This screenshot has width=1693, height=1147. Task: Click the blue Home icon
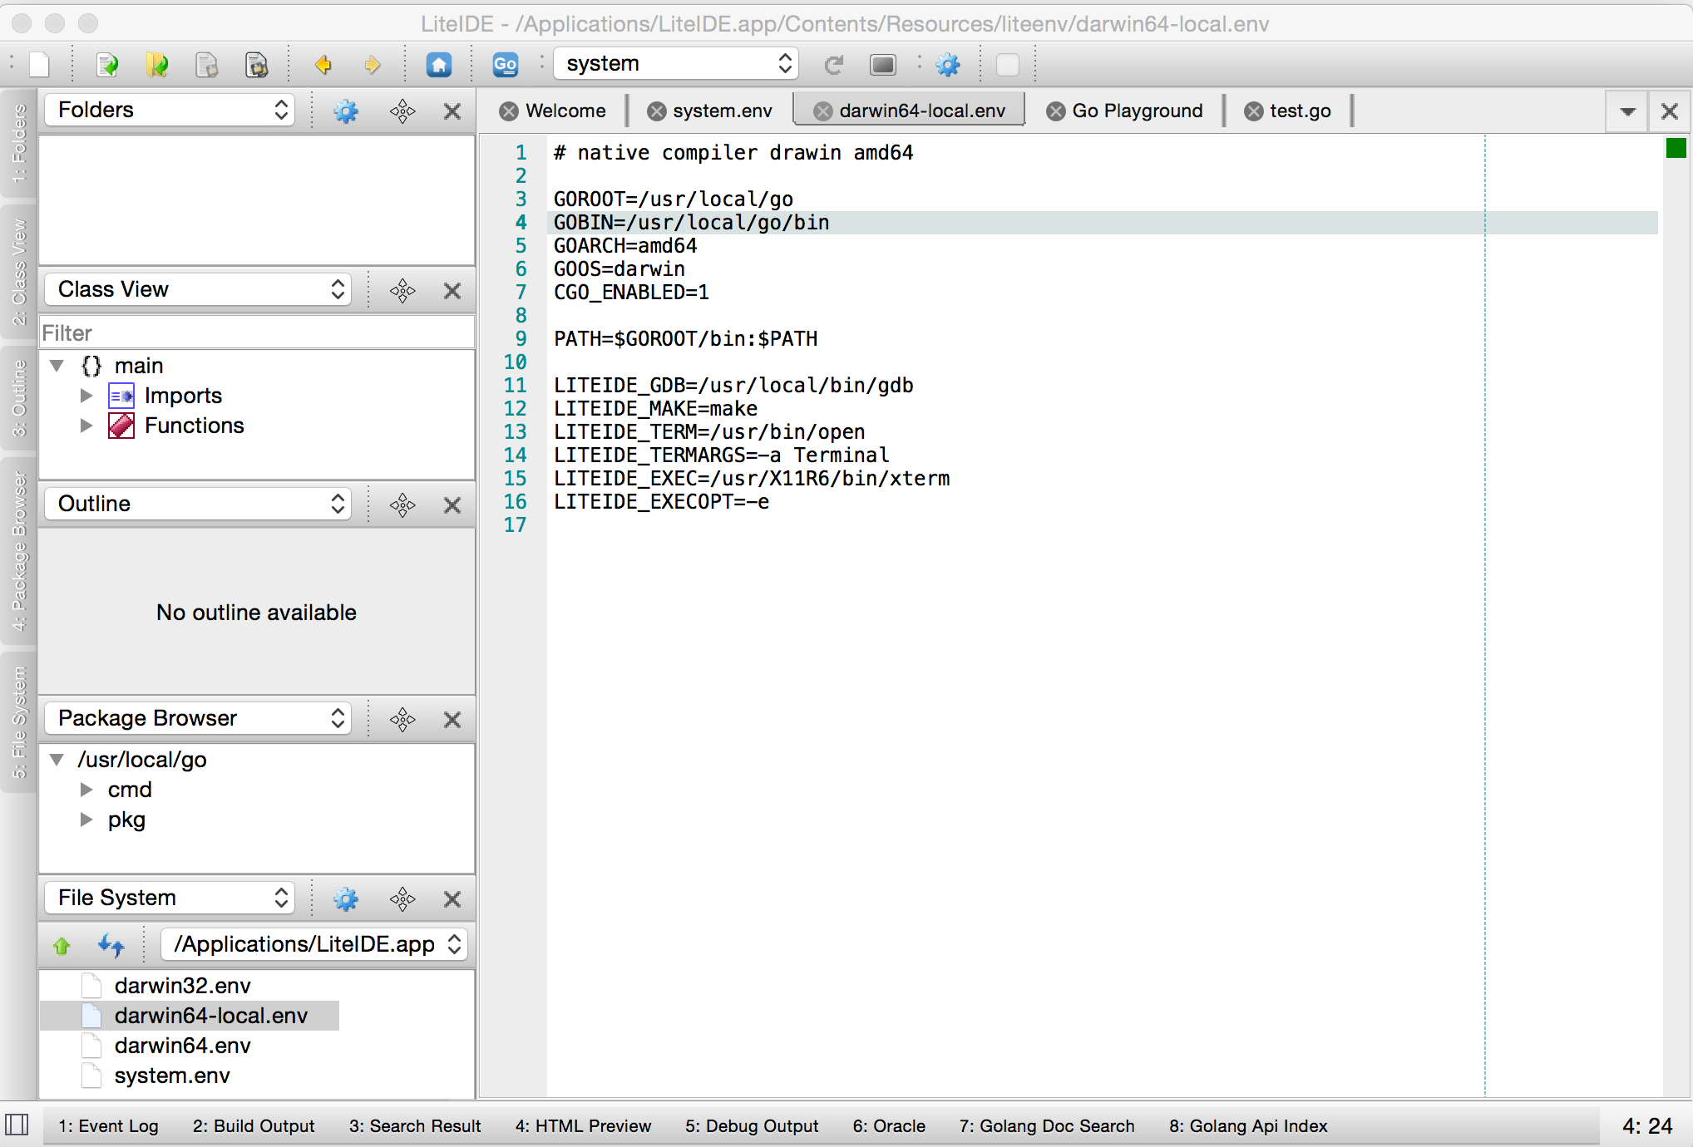coord(438,64)
